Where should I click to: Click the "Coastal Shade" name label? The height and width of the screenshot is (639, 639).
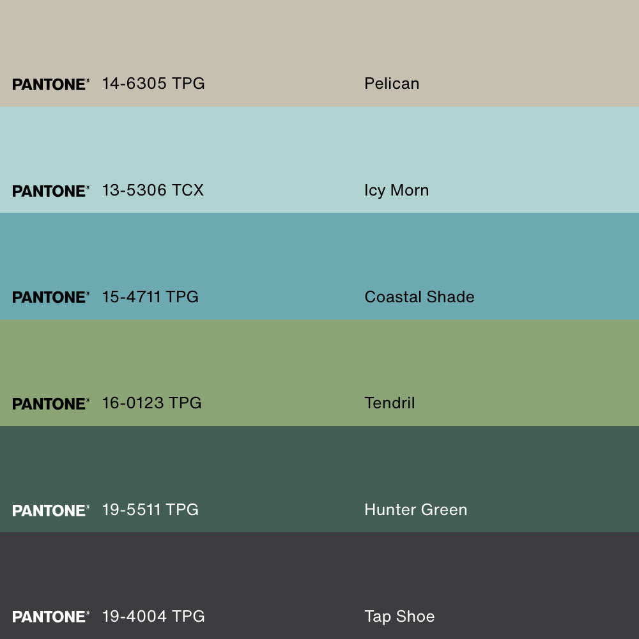(x=419, y=297)
